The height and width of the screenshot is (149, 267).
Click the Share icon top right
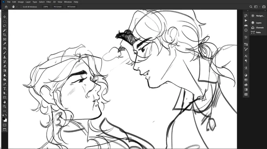tap(264, 7)
